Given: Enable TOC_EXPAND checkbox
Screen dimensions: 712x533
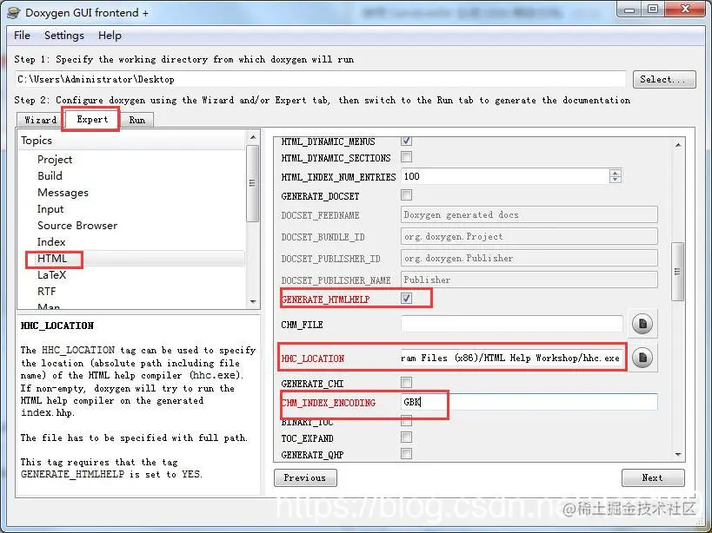Looking at the screenshot, I should (406, 438).
